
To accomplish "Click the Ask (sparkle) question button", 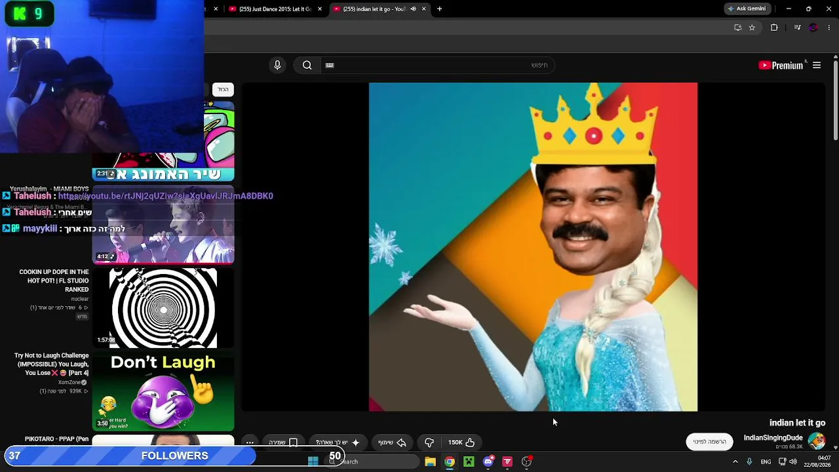I will [x=337, y=442].
